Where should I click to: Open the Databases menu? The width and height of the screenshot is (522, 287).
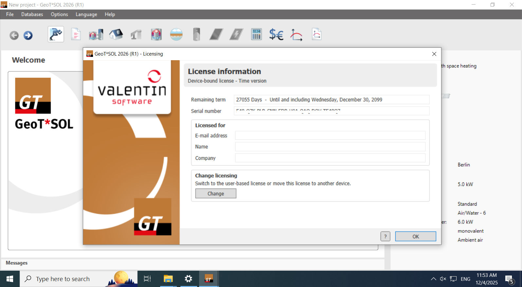[32, 14]
